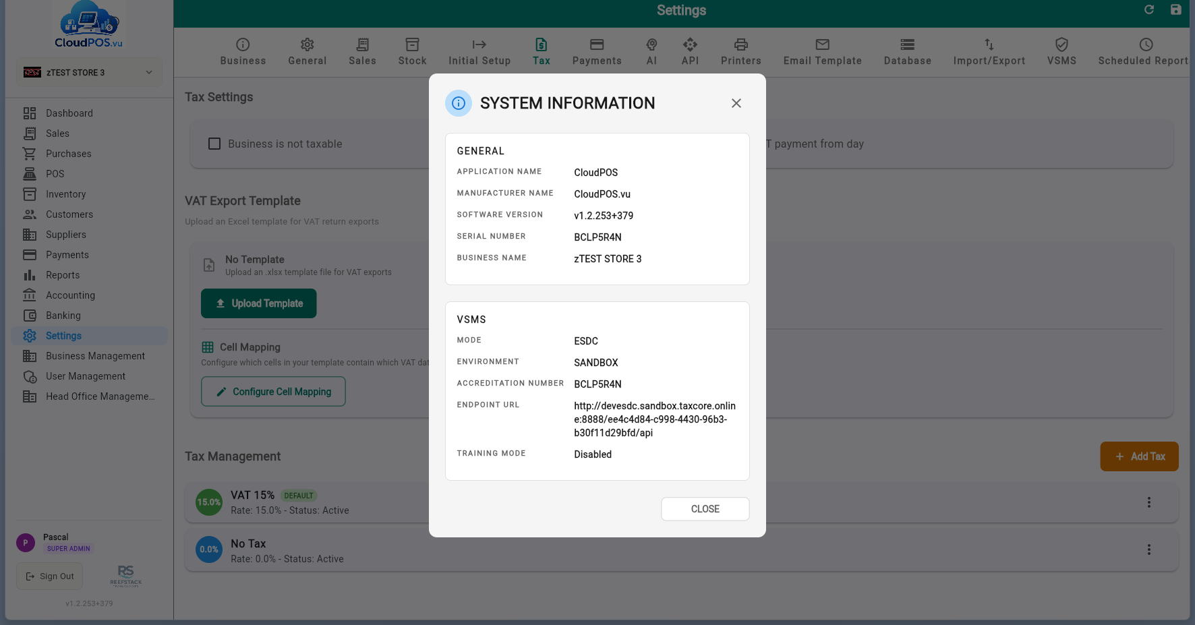Click the System Information info icon
The height and width of the screenshot is (625, 1195).
pos(459,103)
